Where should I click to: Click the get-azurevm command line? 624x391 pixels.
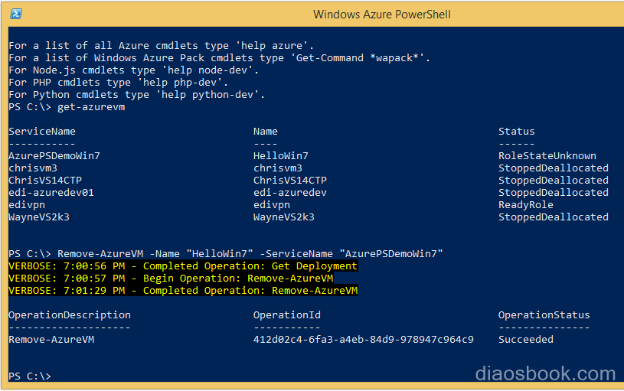point(67,107)
